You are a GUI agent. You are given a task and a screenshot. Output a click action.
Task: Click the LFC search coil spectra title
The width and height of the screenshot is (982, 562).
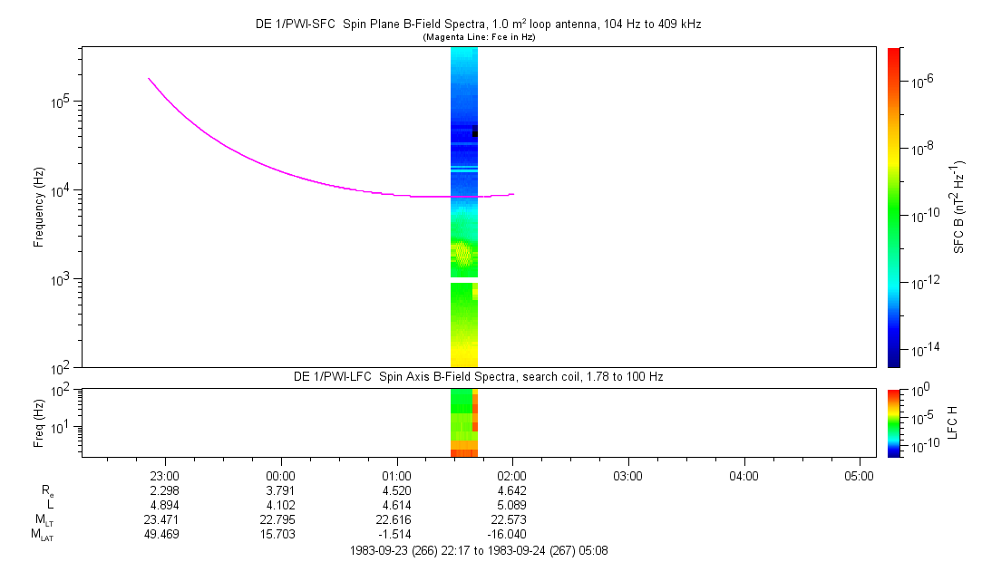pos(478,376)
